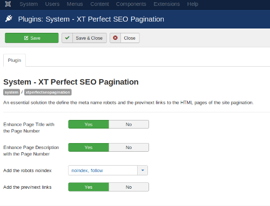Click the 'xtperfectseopagination' badge
This screenshot has width=270, height=206.
point(48,92)
